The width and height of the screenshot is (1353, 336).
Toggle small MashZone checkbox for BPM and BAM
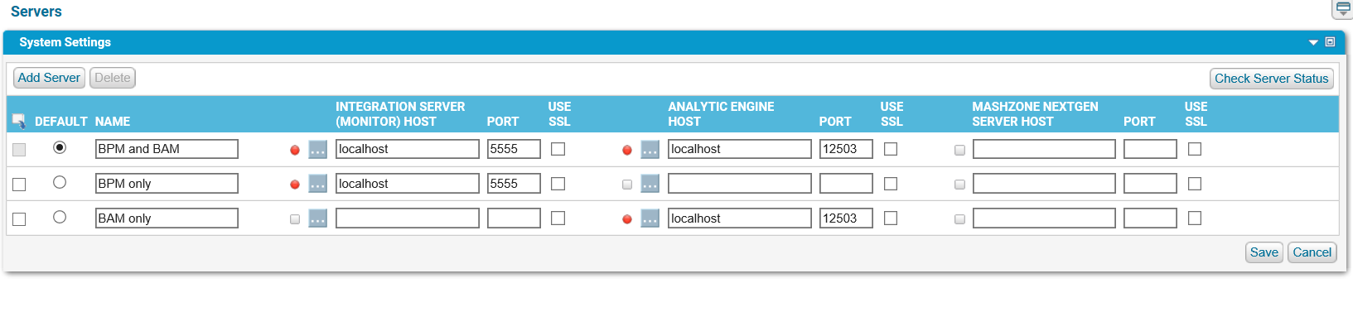point(959,150)
